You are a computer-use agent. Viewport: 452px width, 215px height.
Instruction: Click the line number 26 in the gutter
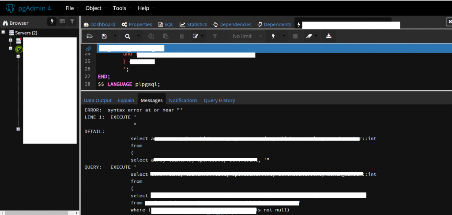87,69
